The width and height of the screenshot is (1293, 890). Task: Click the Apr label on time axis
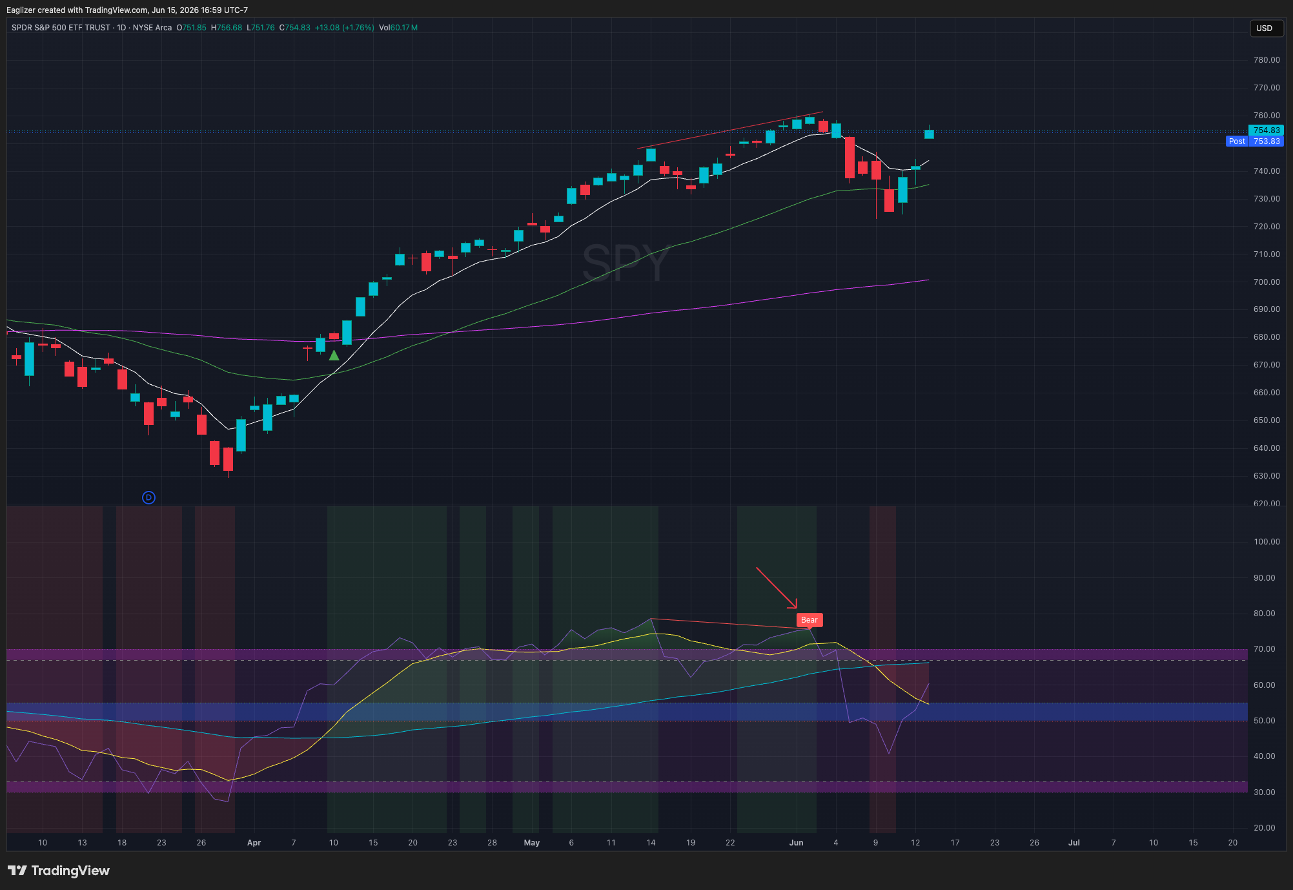(x=254, y=843)
